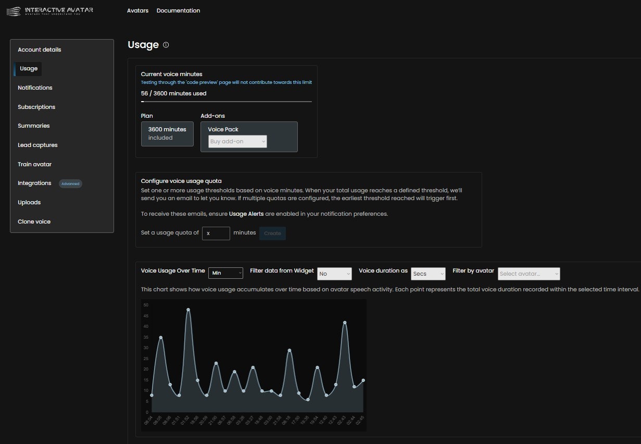
Task: Open the Documentation menu
Action: pyautogui.click(x=178, y=10)
